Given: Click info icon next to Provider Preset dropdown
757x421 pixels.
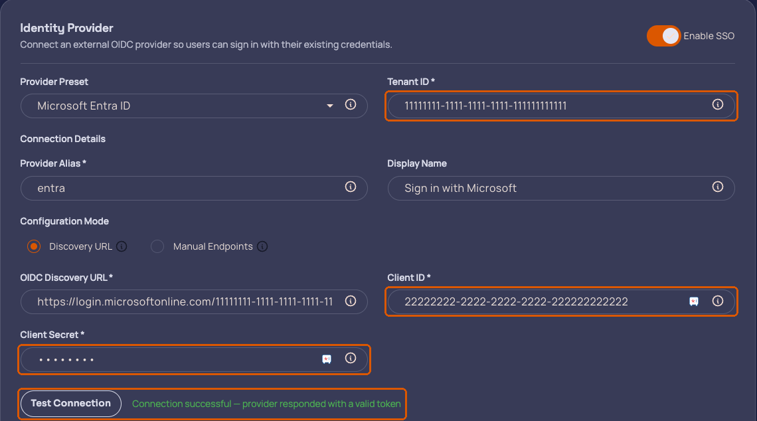Looking at the screenshot, I should click(x=351, y=104).
